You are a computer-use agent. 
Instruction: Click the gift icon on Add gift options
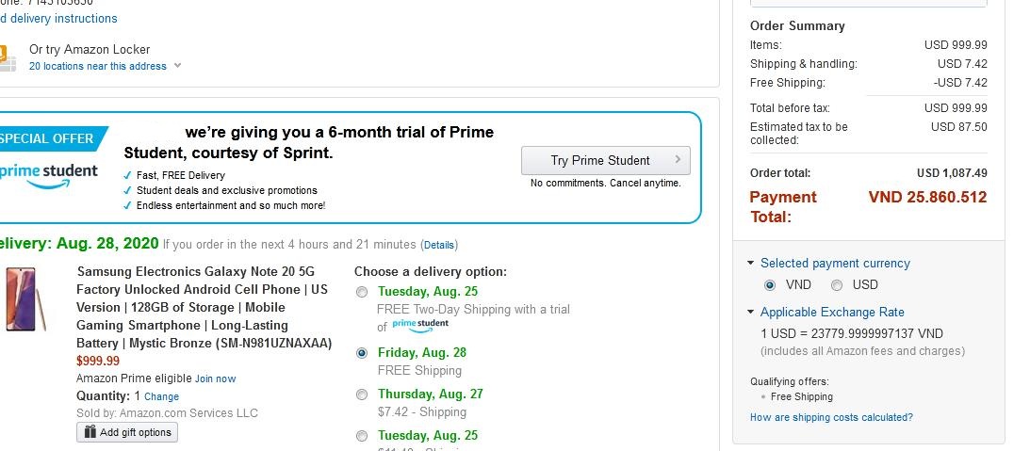point(90,432)
